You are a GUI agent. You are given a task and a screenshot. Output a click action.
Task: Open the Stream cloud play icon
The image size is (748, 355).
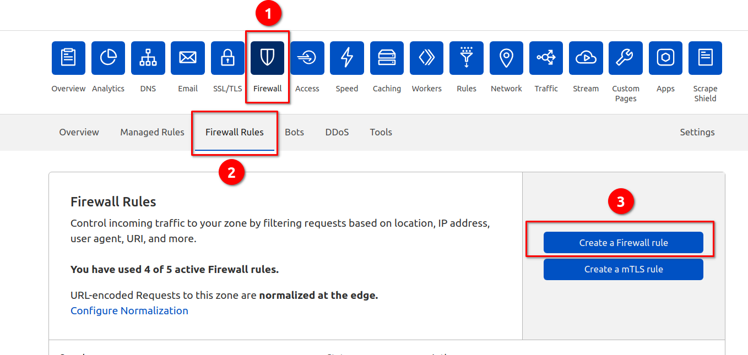coord(586,58)
